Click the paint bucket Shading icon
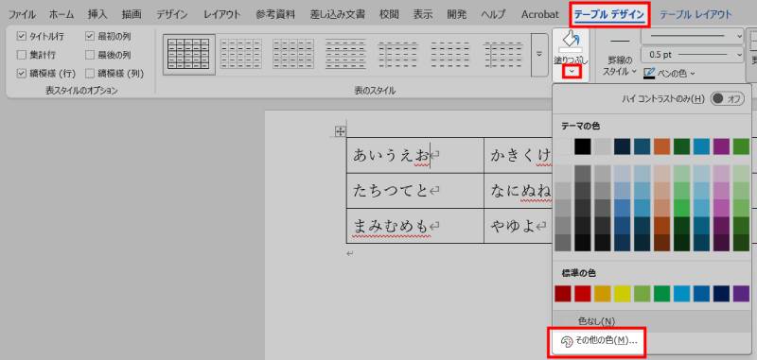The image size is (757, 360). (x=571, y=40)
